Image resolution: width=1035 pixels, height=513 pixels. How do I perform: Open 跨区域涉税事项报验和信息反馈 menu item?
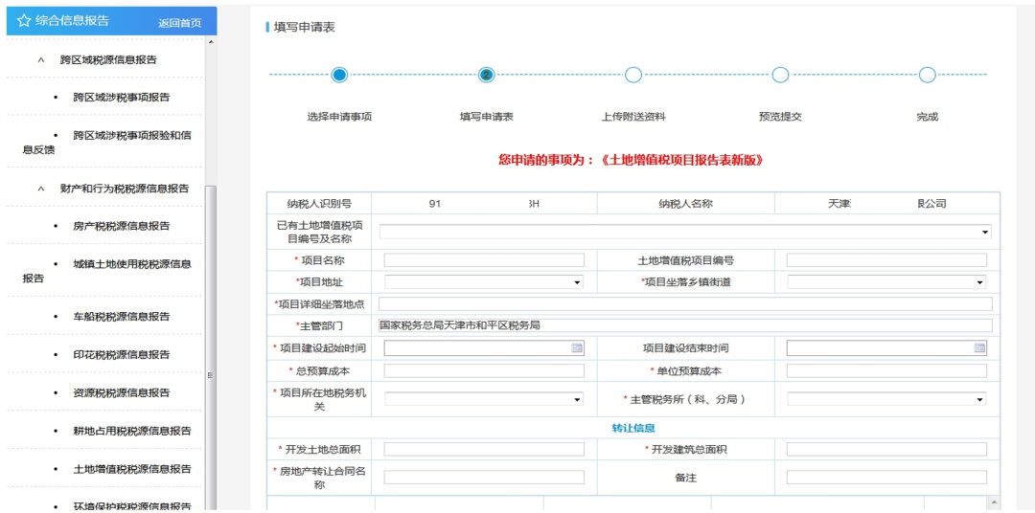coord(107,143)
